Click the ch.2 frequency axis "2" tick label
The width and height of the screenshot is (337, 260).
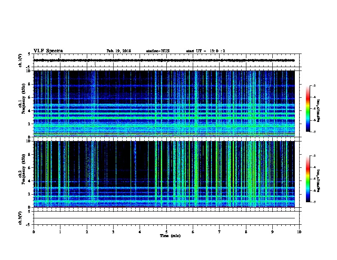(x=30, y=194)
